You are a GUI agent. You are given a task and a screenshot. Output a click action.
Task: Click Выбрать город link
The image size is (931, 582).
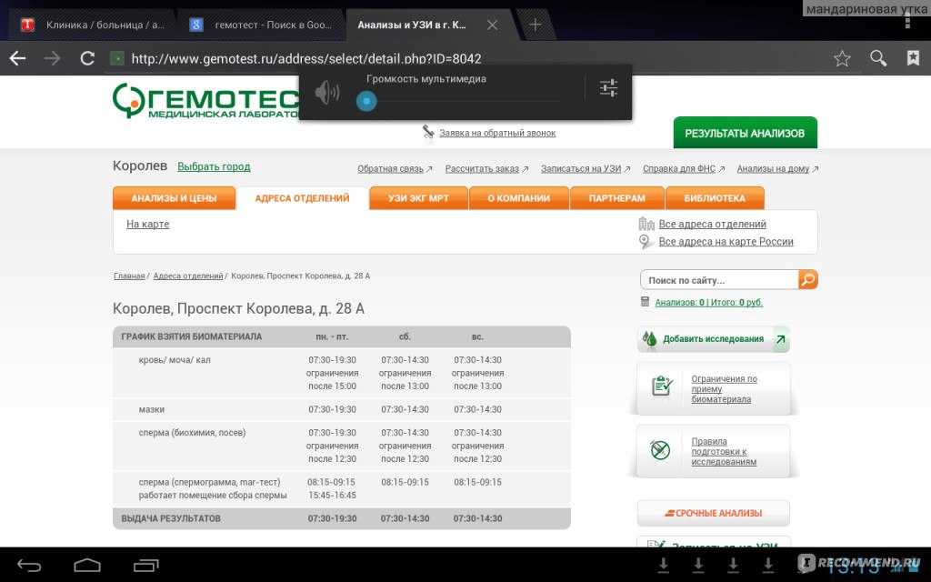click(214, 167)
